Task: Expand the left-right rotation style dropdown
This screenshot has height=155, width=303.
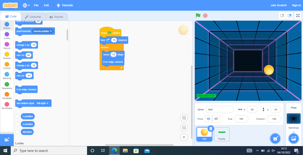Action: click(43, 103)
